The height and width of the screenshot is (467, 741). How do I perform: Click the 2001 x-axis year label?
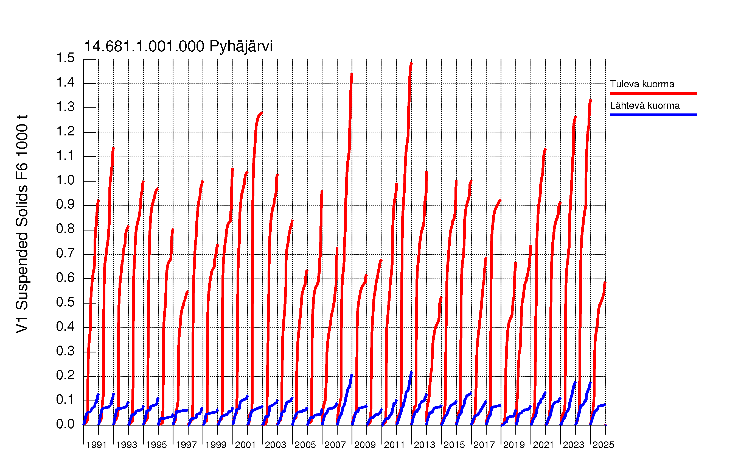[x=245, y=445]
